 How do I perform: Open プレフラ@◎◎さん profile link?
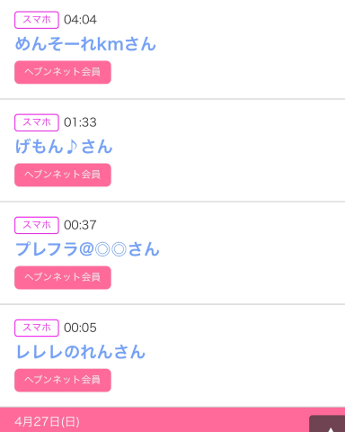coord(87,249)
